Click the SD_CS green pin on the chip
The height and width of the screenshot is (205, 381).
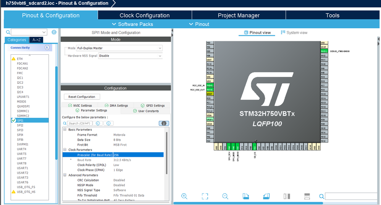point(254,147)
